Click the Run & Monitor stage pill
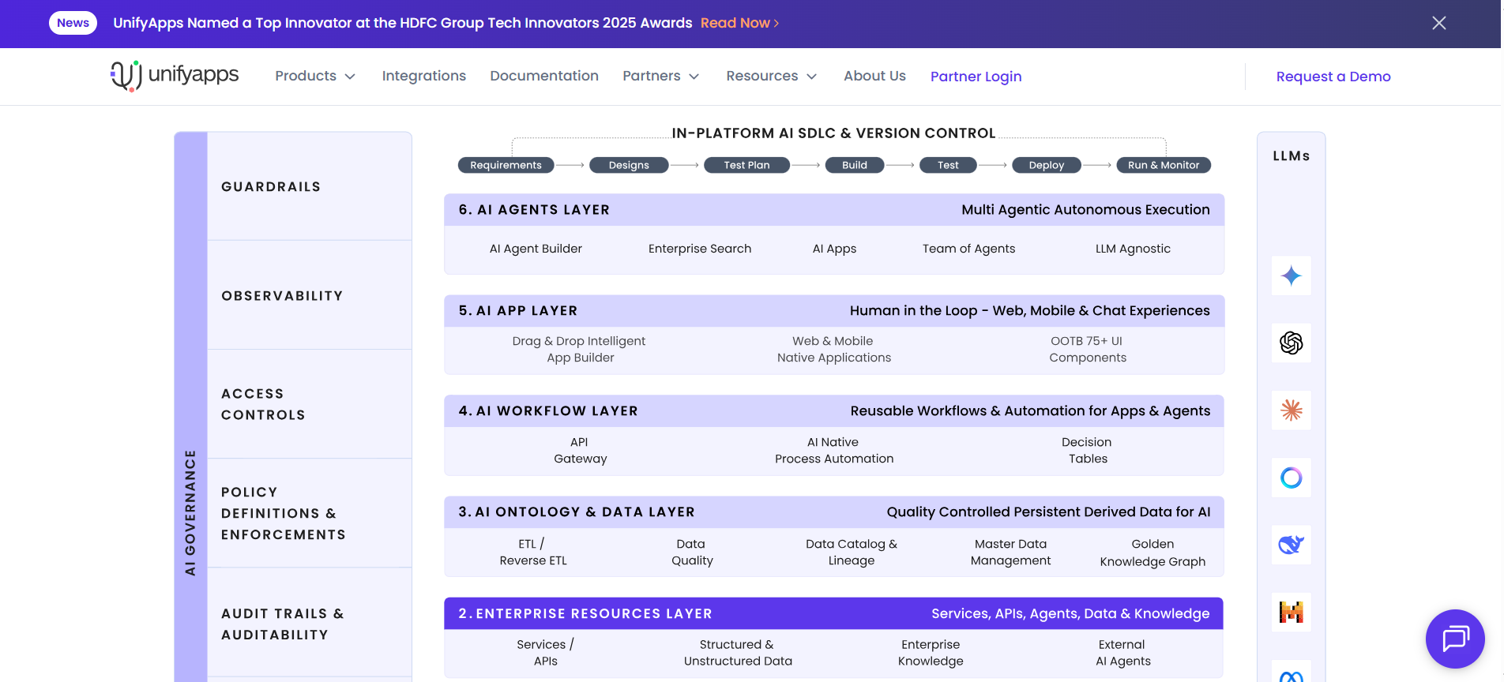 point(1163,165)
